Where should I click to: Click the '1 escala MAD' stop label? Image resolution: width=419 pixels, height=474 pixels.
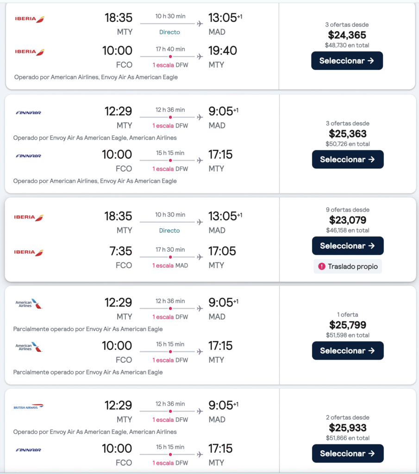(170, 265)
